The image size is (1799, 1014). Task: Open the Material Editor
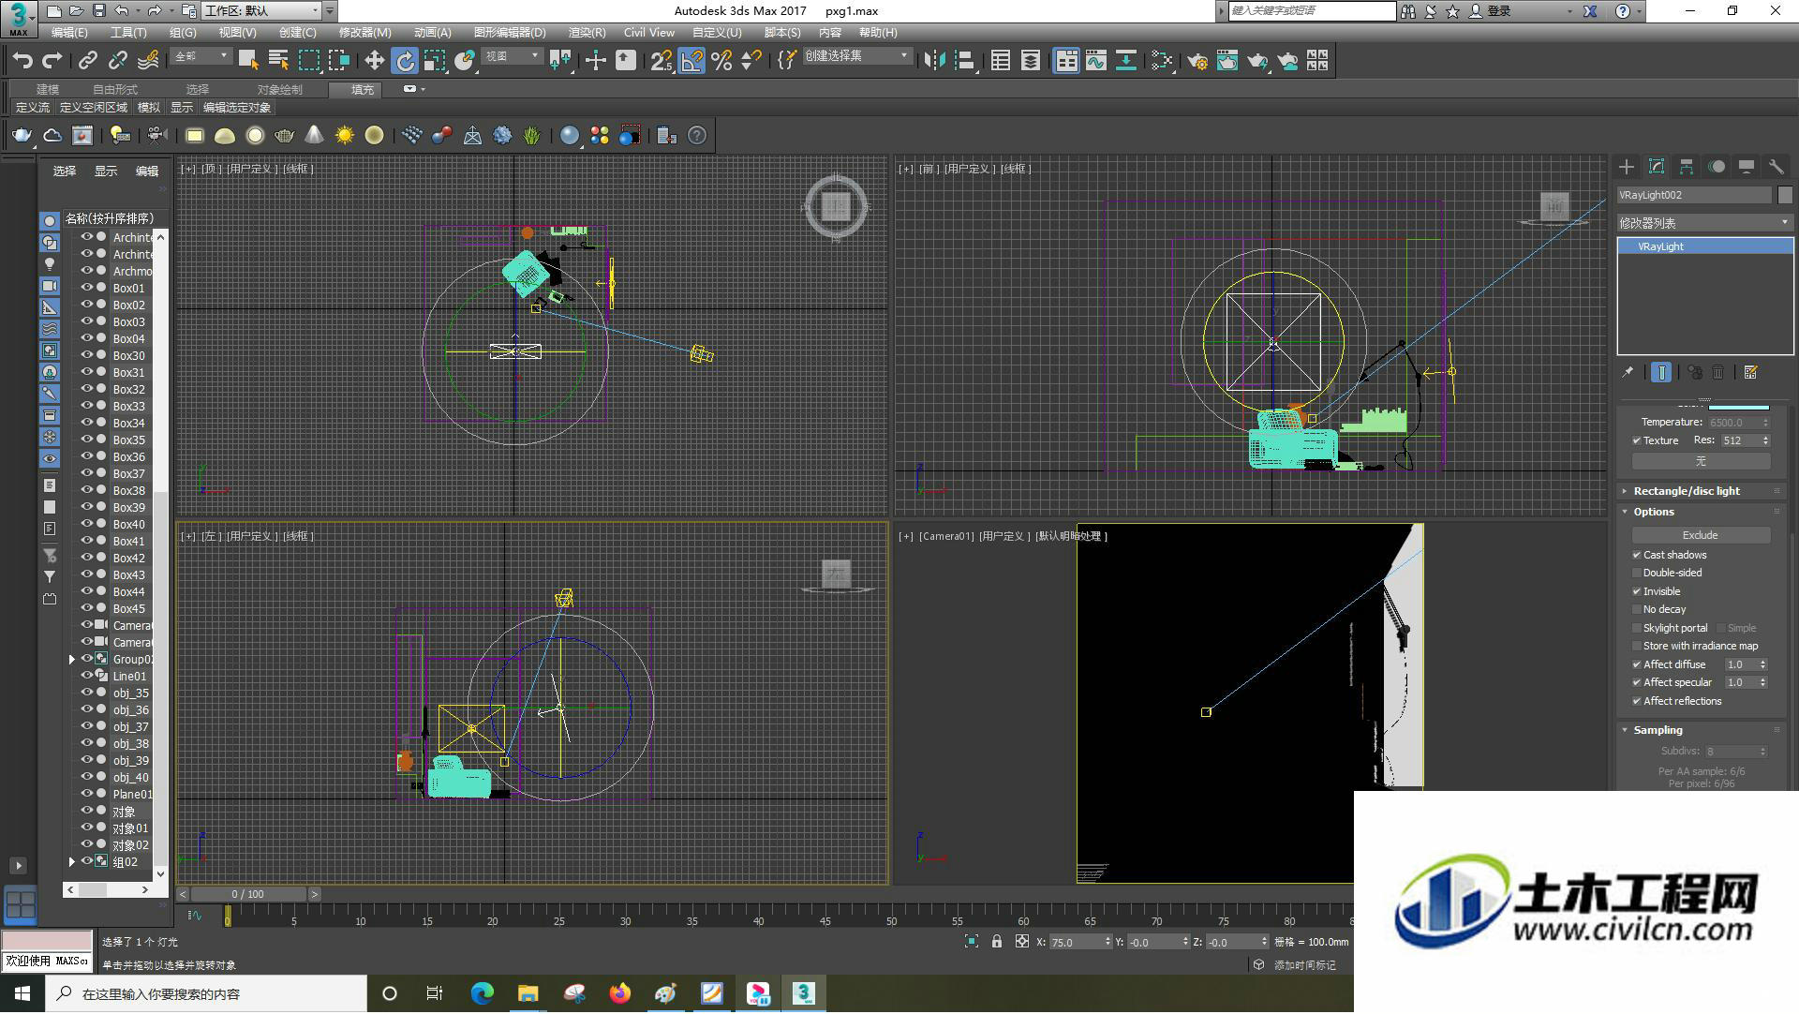point(1162,61)
